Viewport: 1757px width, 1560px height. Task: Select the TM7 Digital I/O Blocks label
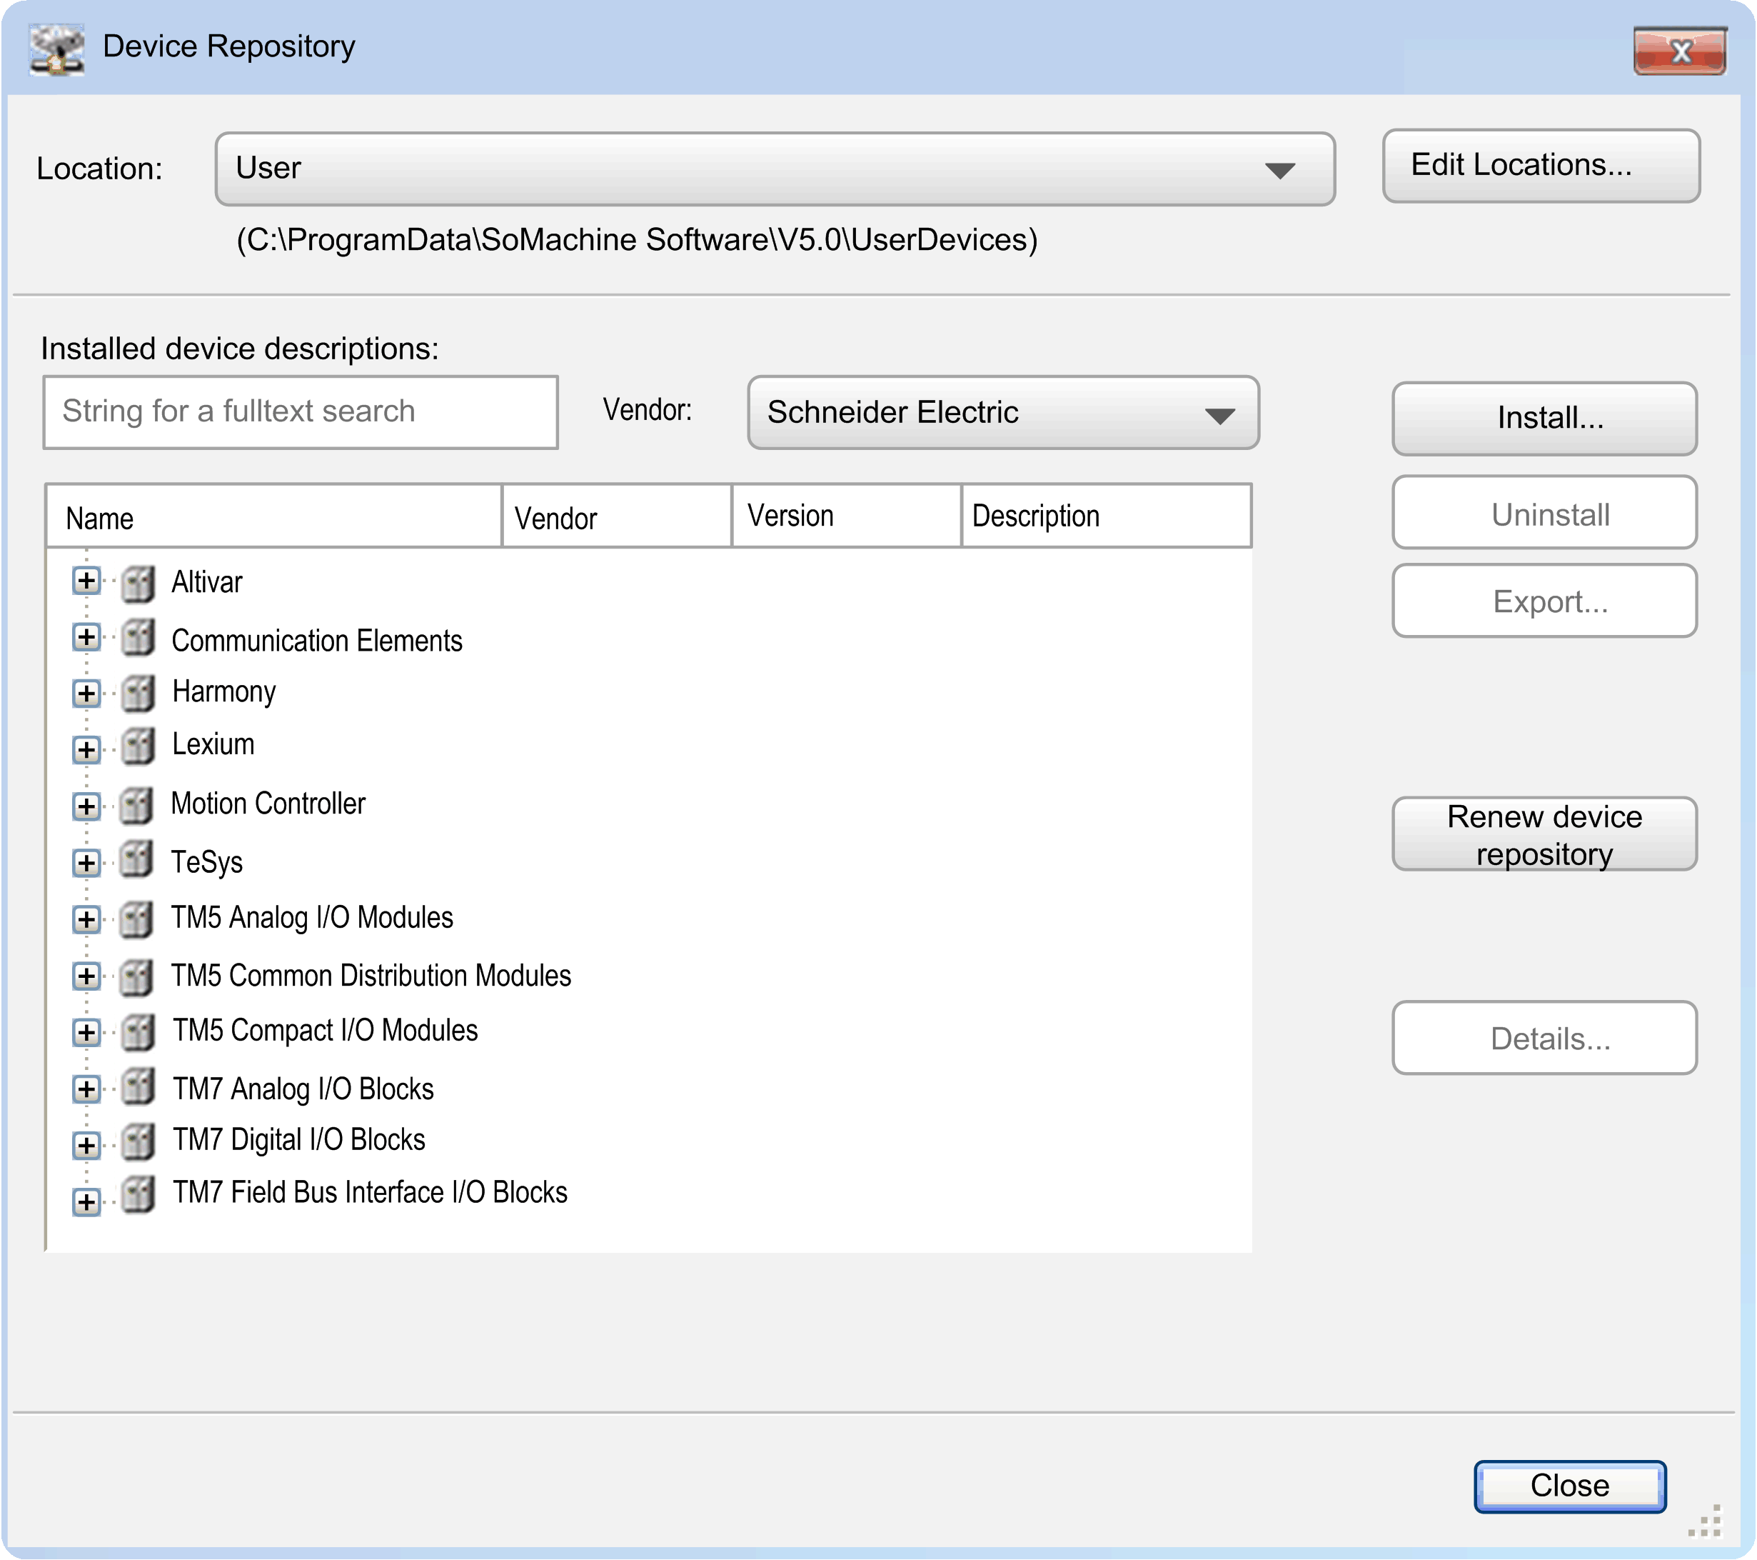[298, 1139]
